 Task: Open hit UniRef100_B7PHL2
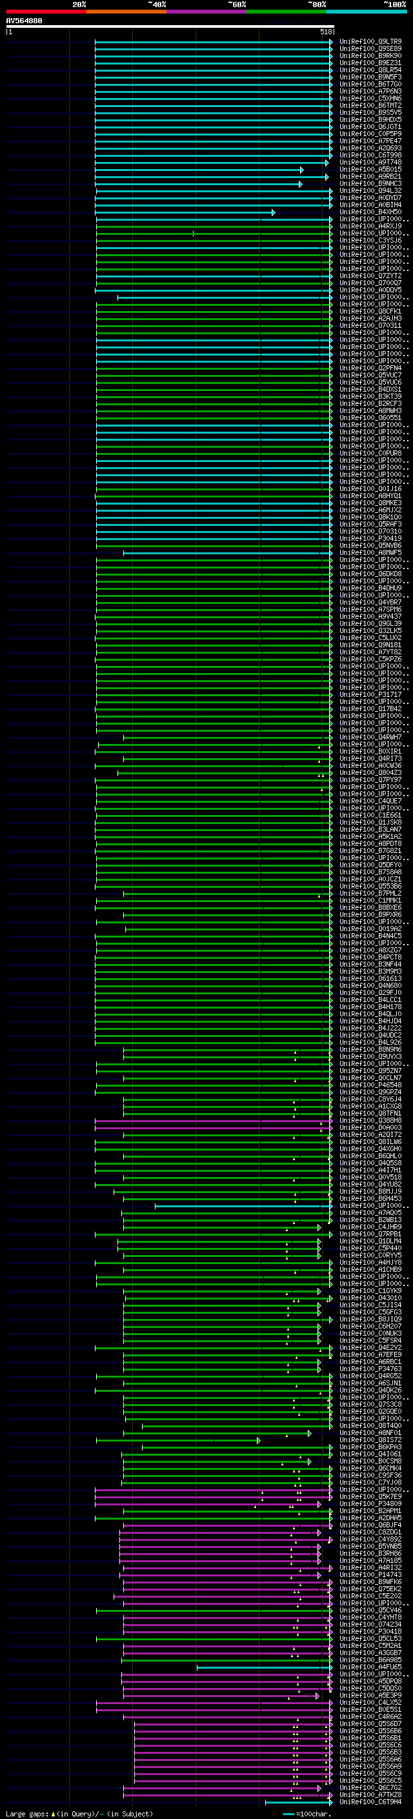370,893
